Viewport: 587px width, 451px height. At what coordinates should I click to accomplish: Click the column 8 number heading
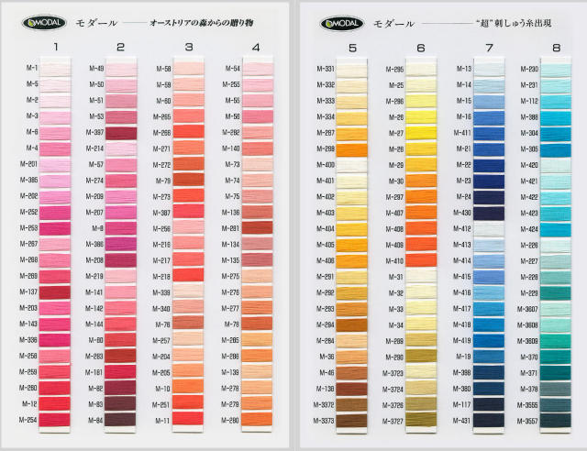click(x=556, y=47)
